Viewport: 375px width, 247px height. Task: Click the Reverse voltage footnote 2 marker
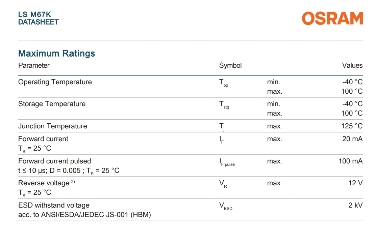tap(73, 182)
